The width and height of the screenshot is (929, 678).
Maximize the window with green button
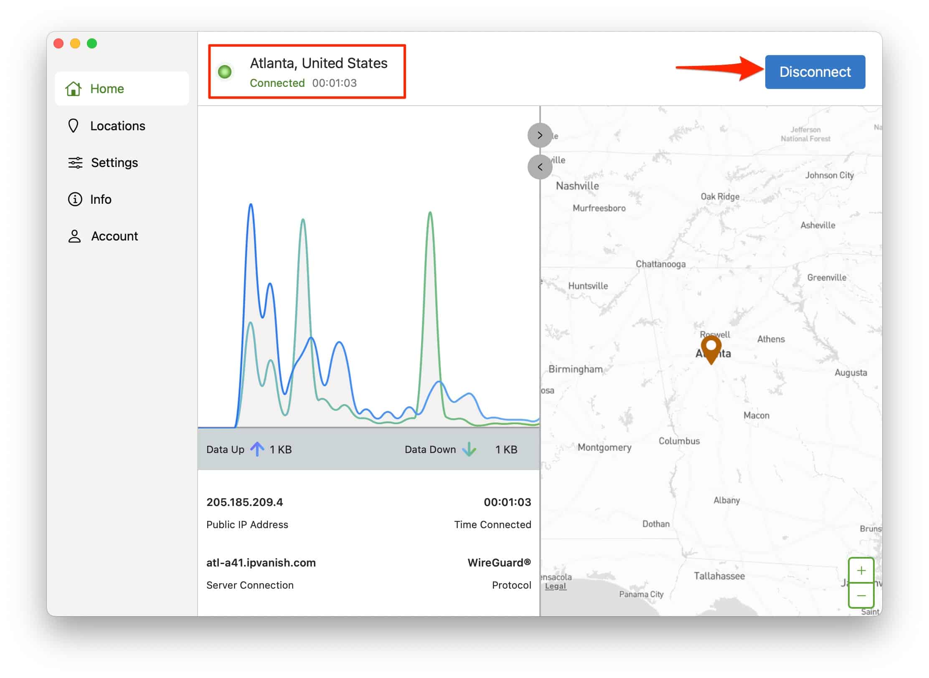click(92, 43)
